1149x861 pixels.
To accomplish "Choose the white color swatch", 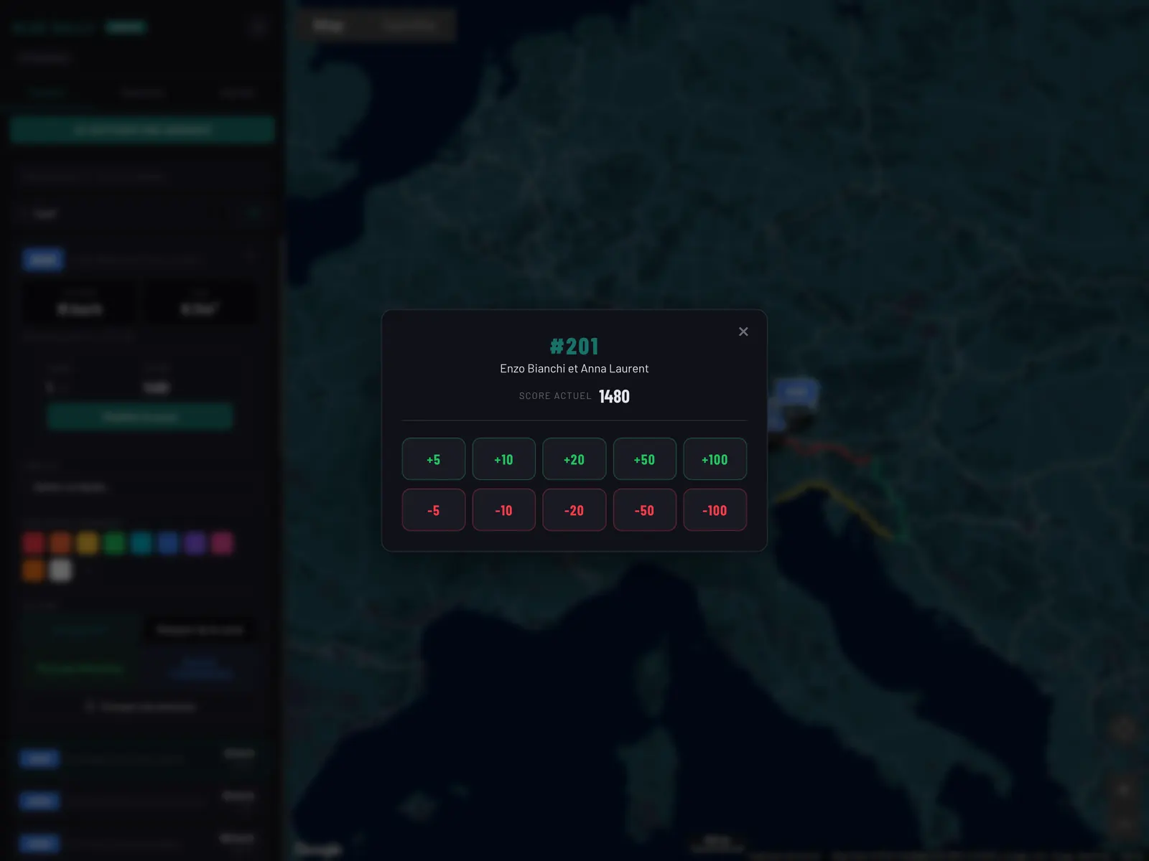I will 60,570.
